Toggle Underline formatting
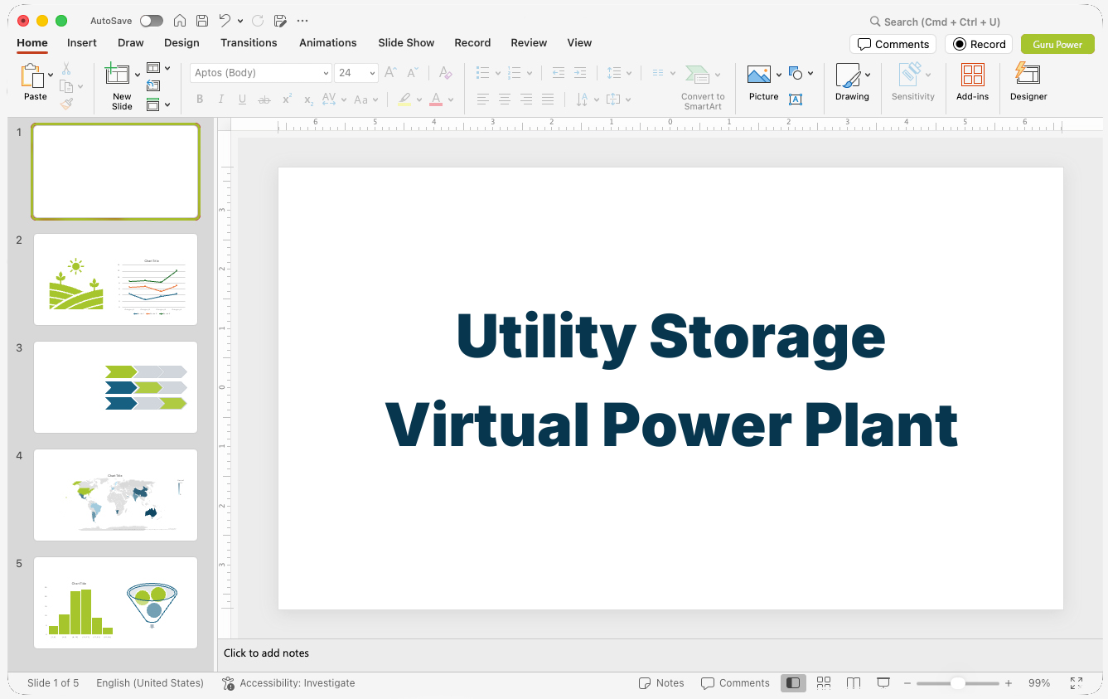1108x699 pixels. (x=243, y=100)
